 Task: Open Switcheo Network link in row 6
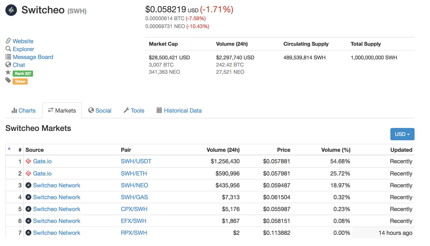coord(56,221)
